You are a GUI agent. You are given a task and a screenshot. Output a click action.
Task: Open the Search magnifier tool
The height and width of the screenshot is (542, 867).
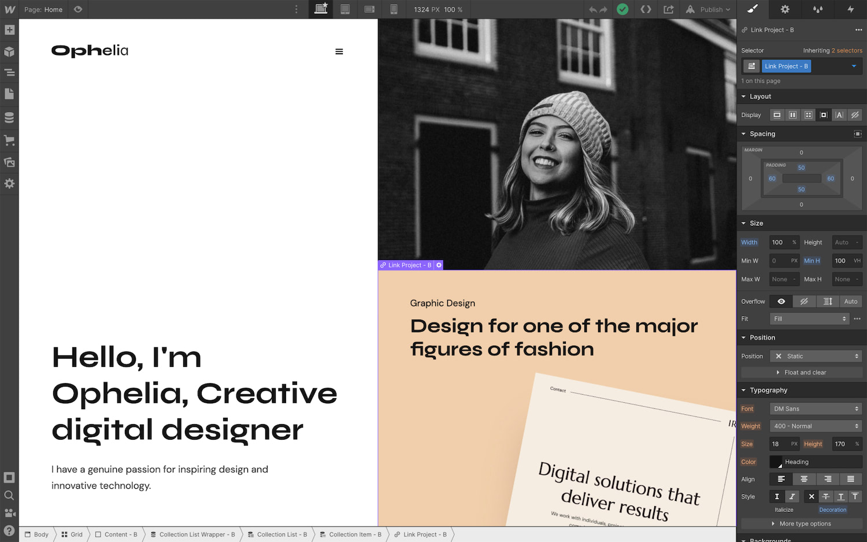9,495
